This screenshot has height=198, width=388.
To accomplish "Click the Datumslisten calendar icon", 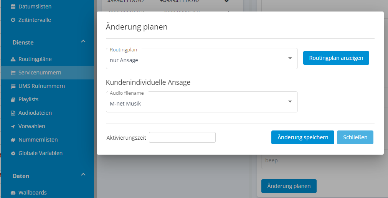I will [13, 7].
